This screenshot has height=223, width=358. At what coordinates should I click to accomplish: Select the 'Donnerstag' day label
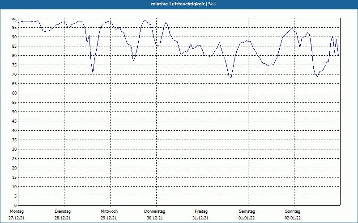pyautogui.click(x=154, y=211)
